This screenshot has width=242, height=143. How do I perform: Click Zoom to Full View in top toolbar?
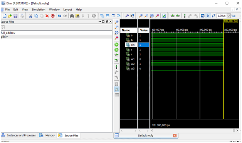[x=152, y=16]
